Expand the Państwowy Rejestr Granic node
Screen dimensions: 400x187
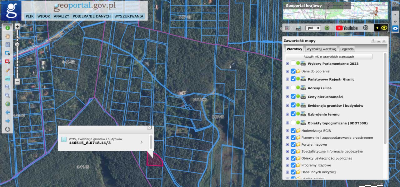287,79
